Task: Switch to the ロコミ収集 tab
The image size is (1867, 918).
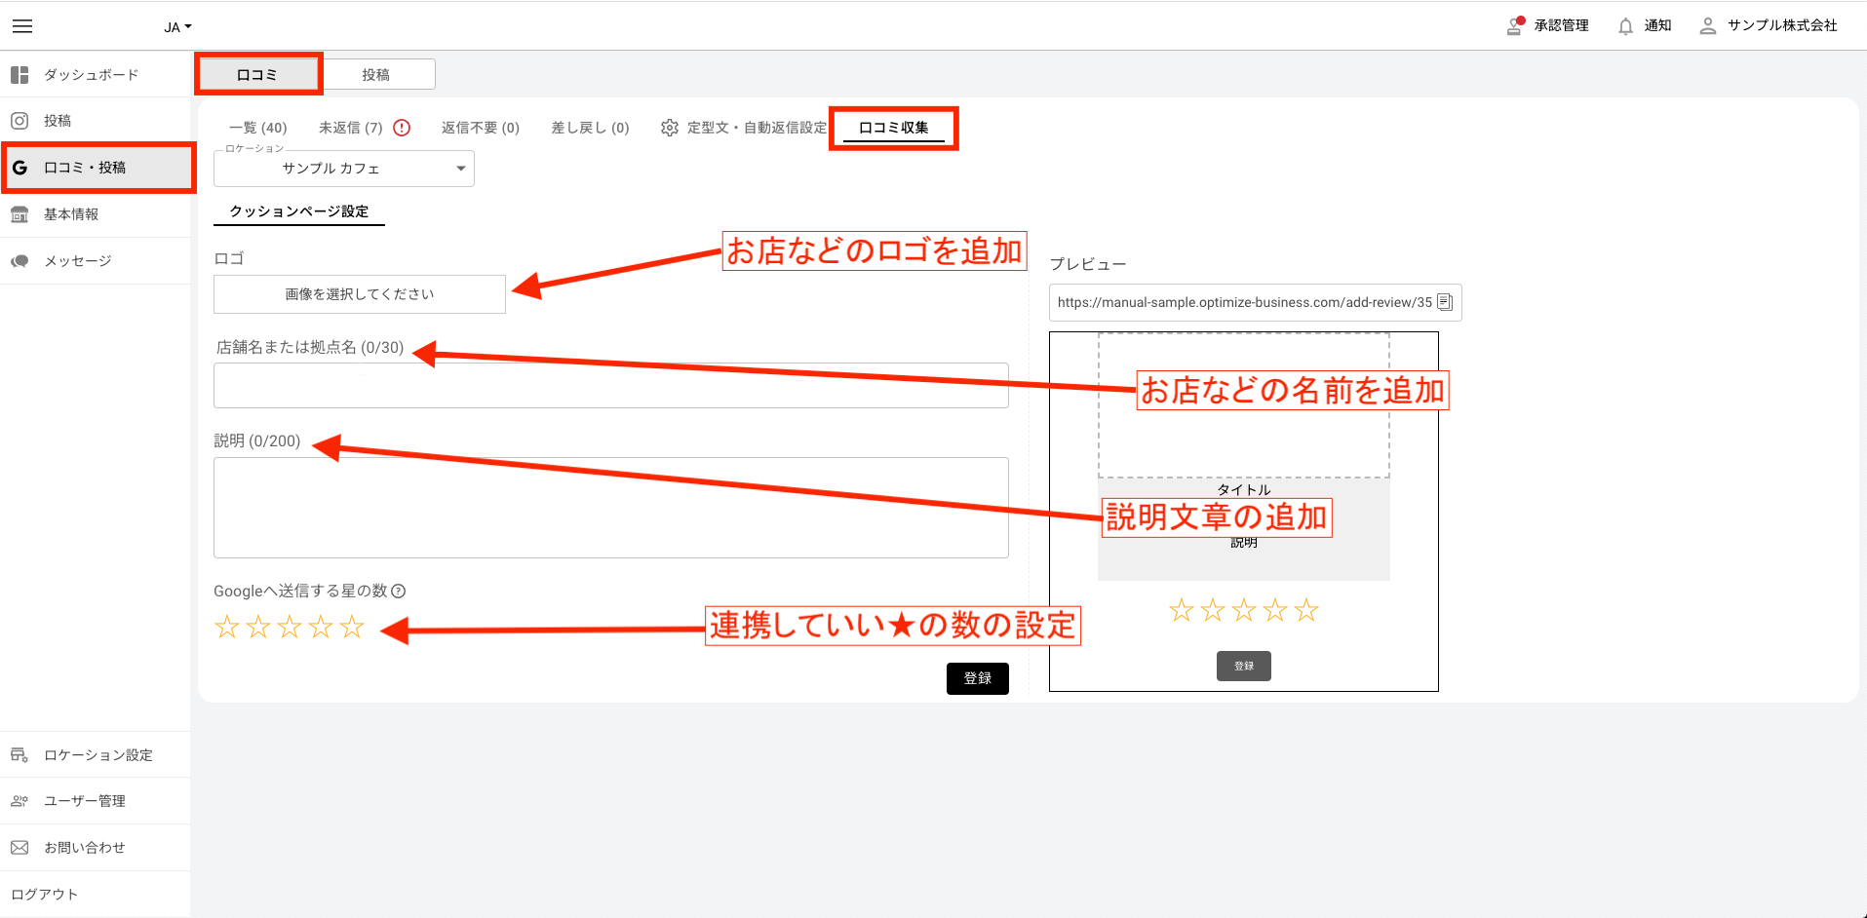Action: pos(893,128)
